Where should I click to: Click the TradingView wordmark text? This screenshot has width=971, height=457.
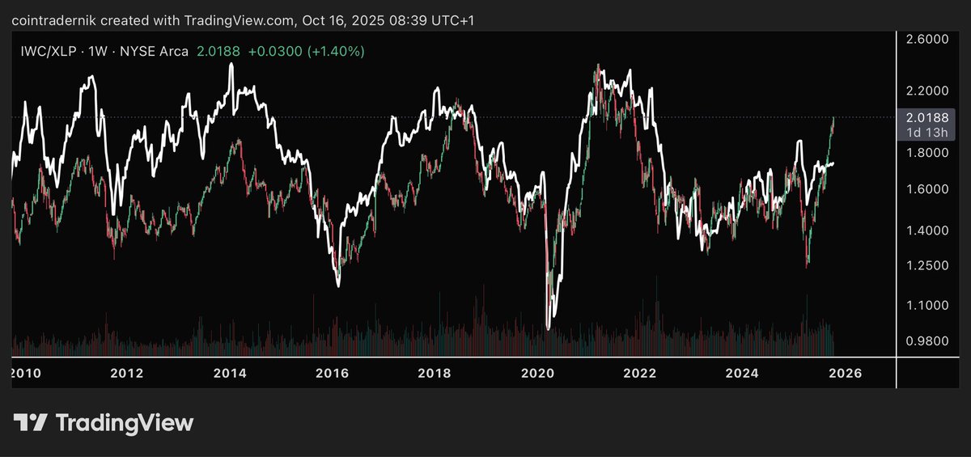click(x=124, y=422)
